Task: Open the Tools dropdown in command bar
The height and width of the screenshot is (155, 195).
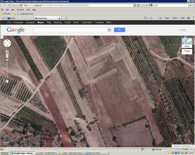Action: [183, 18]
